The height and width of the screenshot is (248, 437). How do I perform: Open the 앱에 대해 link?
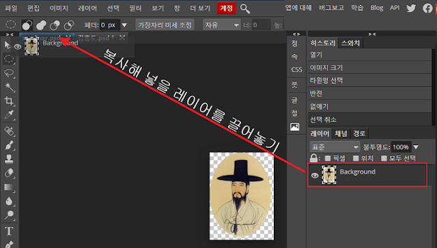pyautogui.click(x=298, y=7)
